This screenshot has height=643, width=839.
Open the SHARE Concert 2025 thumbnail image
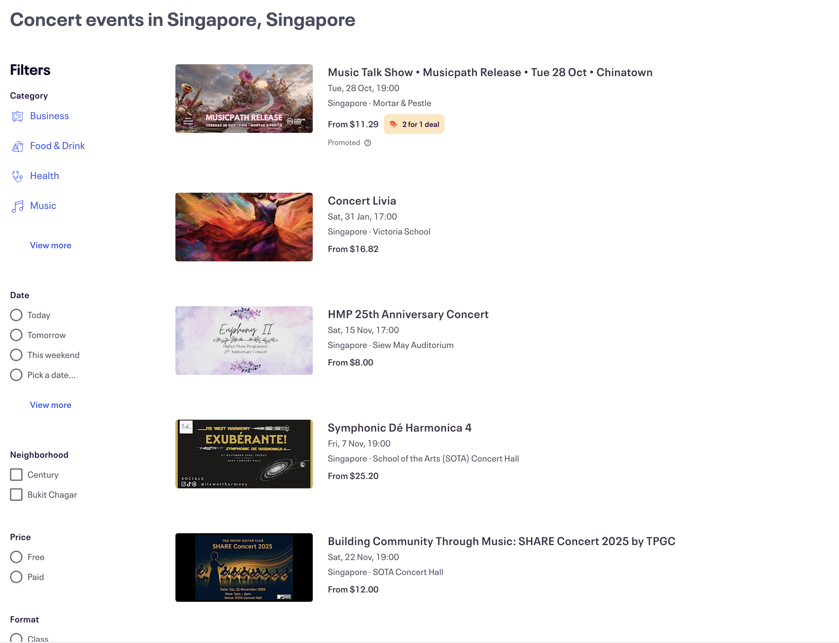(244, 567)
